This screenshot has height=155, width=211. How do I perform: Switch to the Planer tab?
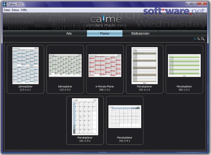(105, 33)
